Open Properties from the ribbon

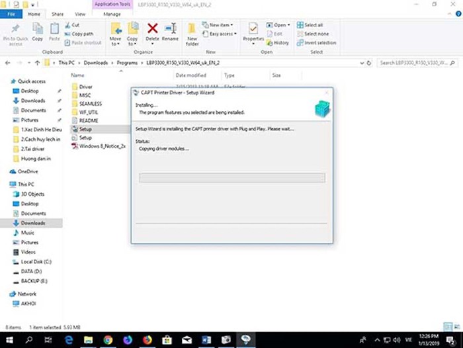[253, 33]
